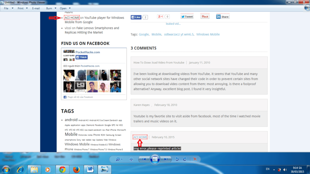Click the large Mobile tag in cloud
This screenshot has height=174, width=310.
click(x=71, y=134)
